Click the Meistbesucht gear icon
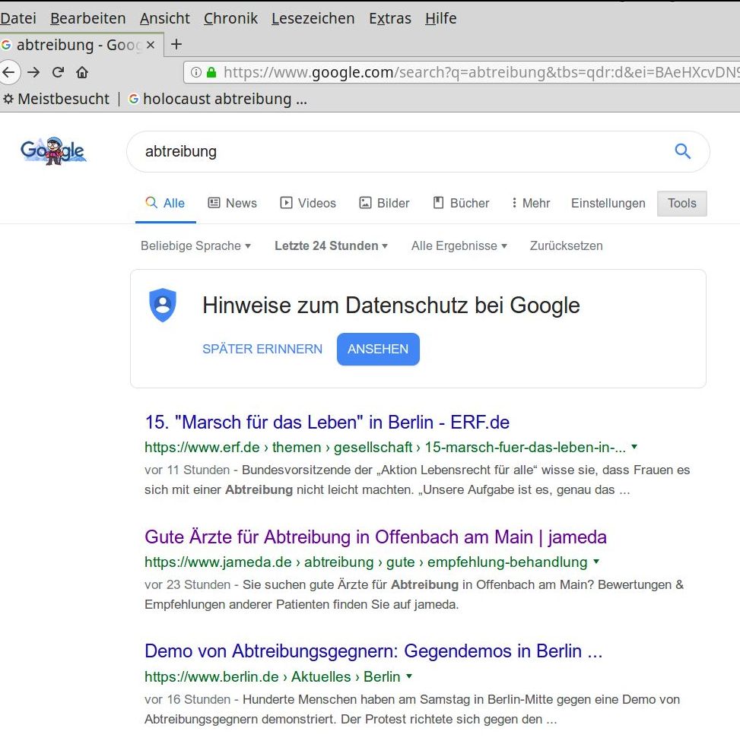The image size is (740, 744). tap(8, 99)
